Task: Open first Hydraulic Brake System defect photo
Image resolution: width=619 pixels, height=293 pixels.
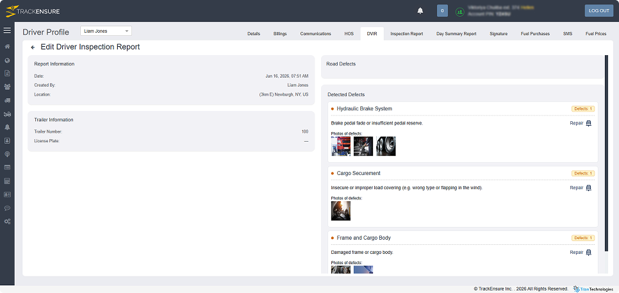Action: (341, 146)
